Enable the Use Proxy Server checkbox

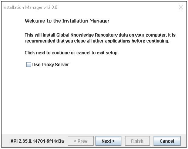coord(28,64)
